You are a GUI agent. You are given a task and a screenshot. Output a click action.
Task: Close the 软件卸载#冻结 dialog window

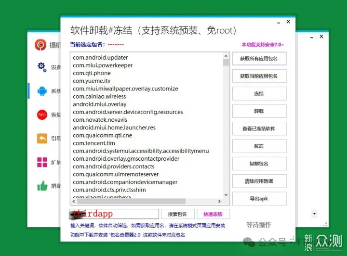tap(288, 22)
